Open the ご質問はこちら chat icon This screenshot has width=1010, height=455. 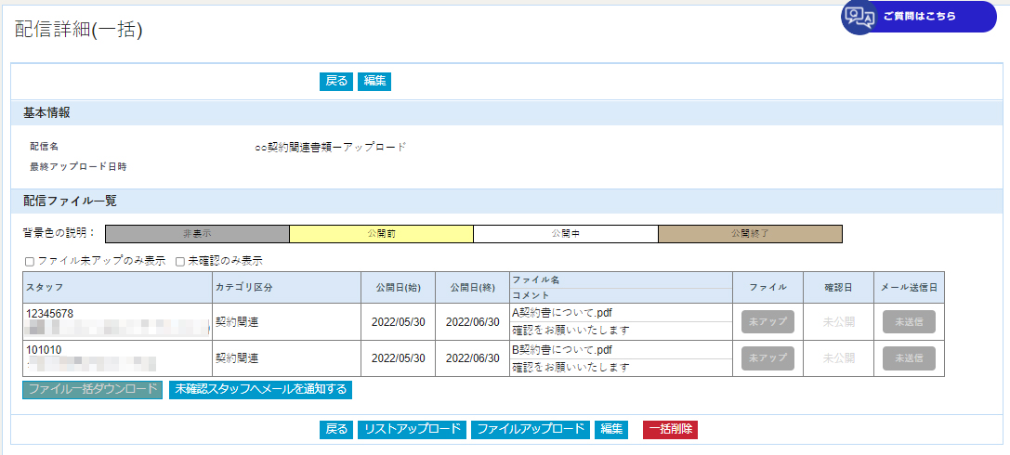[859, 18]
